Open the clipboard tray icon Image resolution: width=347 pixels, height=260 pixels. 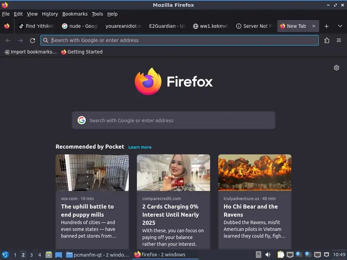(281, 255)
